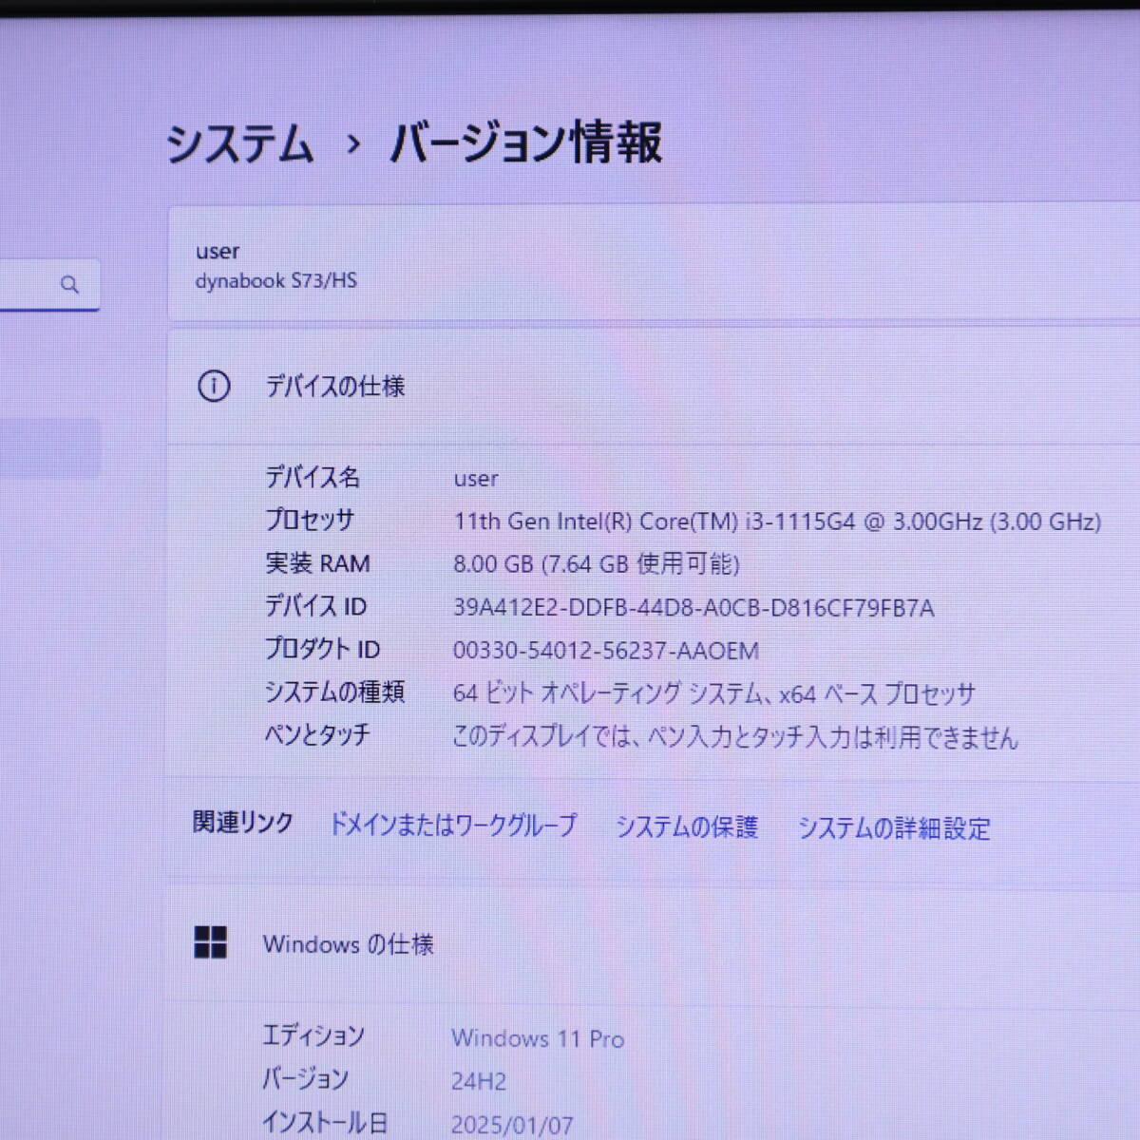Select the 64 ビット system type value
The width and height of the screenshot is (1140, 1140).
point(714,693)
